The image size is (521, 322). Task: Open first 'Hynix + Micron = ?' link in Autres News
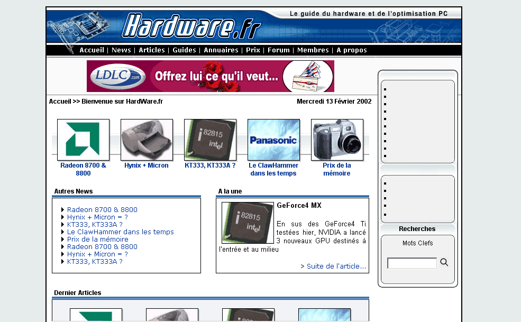click(x=97, y=217)
